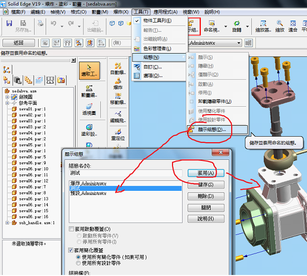The height and width of the screenshot is (276, 307).
Task: Click the help question-mark icon tab
Action: (x=61, y=80)
